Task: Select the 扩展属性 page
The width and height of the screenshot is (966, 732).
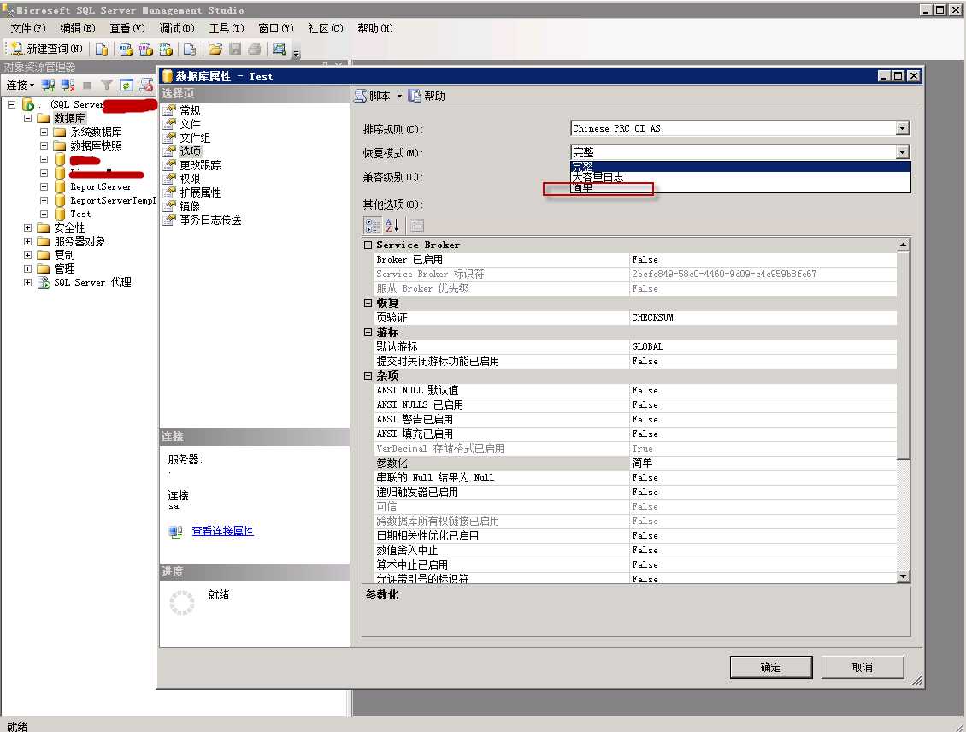Action: tap(199, 192)
